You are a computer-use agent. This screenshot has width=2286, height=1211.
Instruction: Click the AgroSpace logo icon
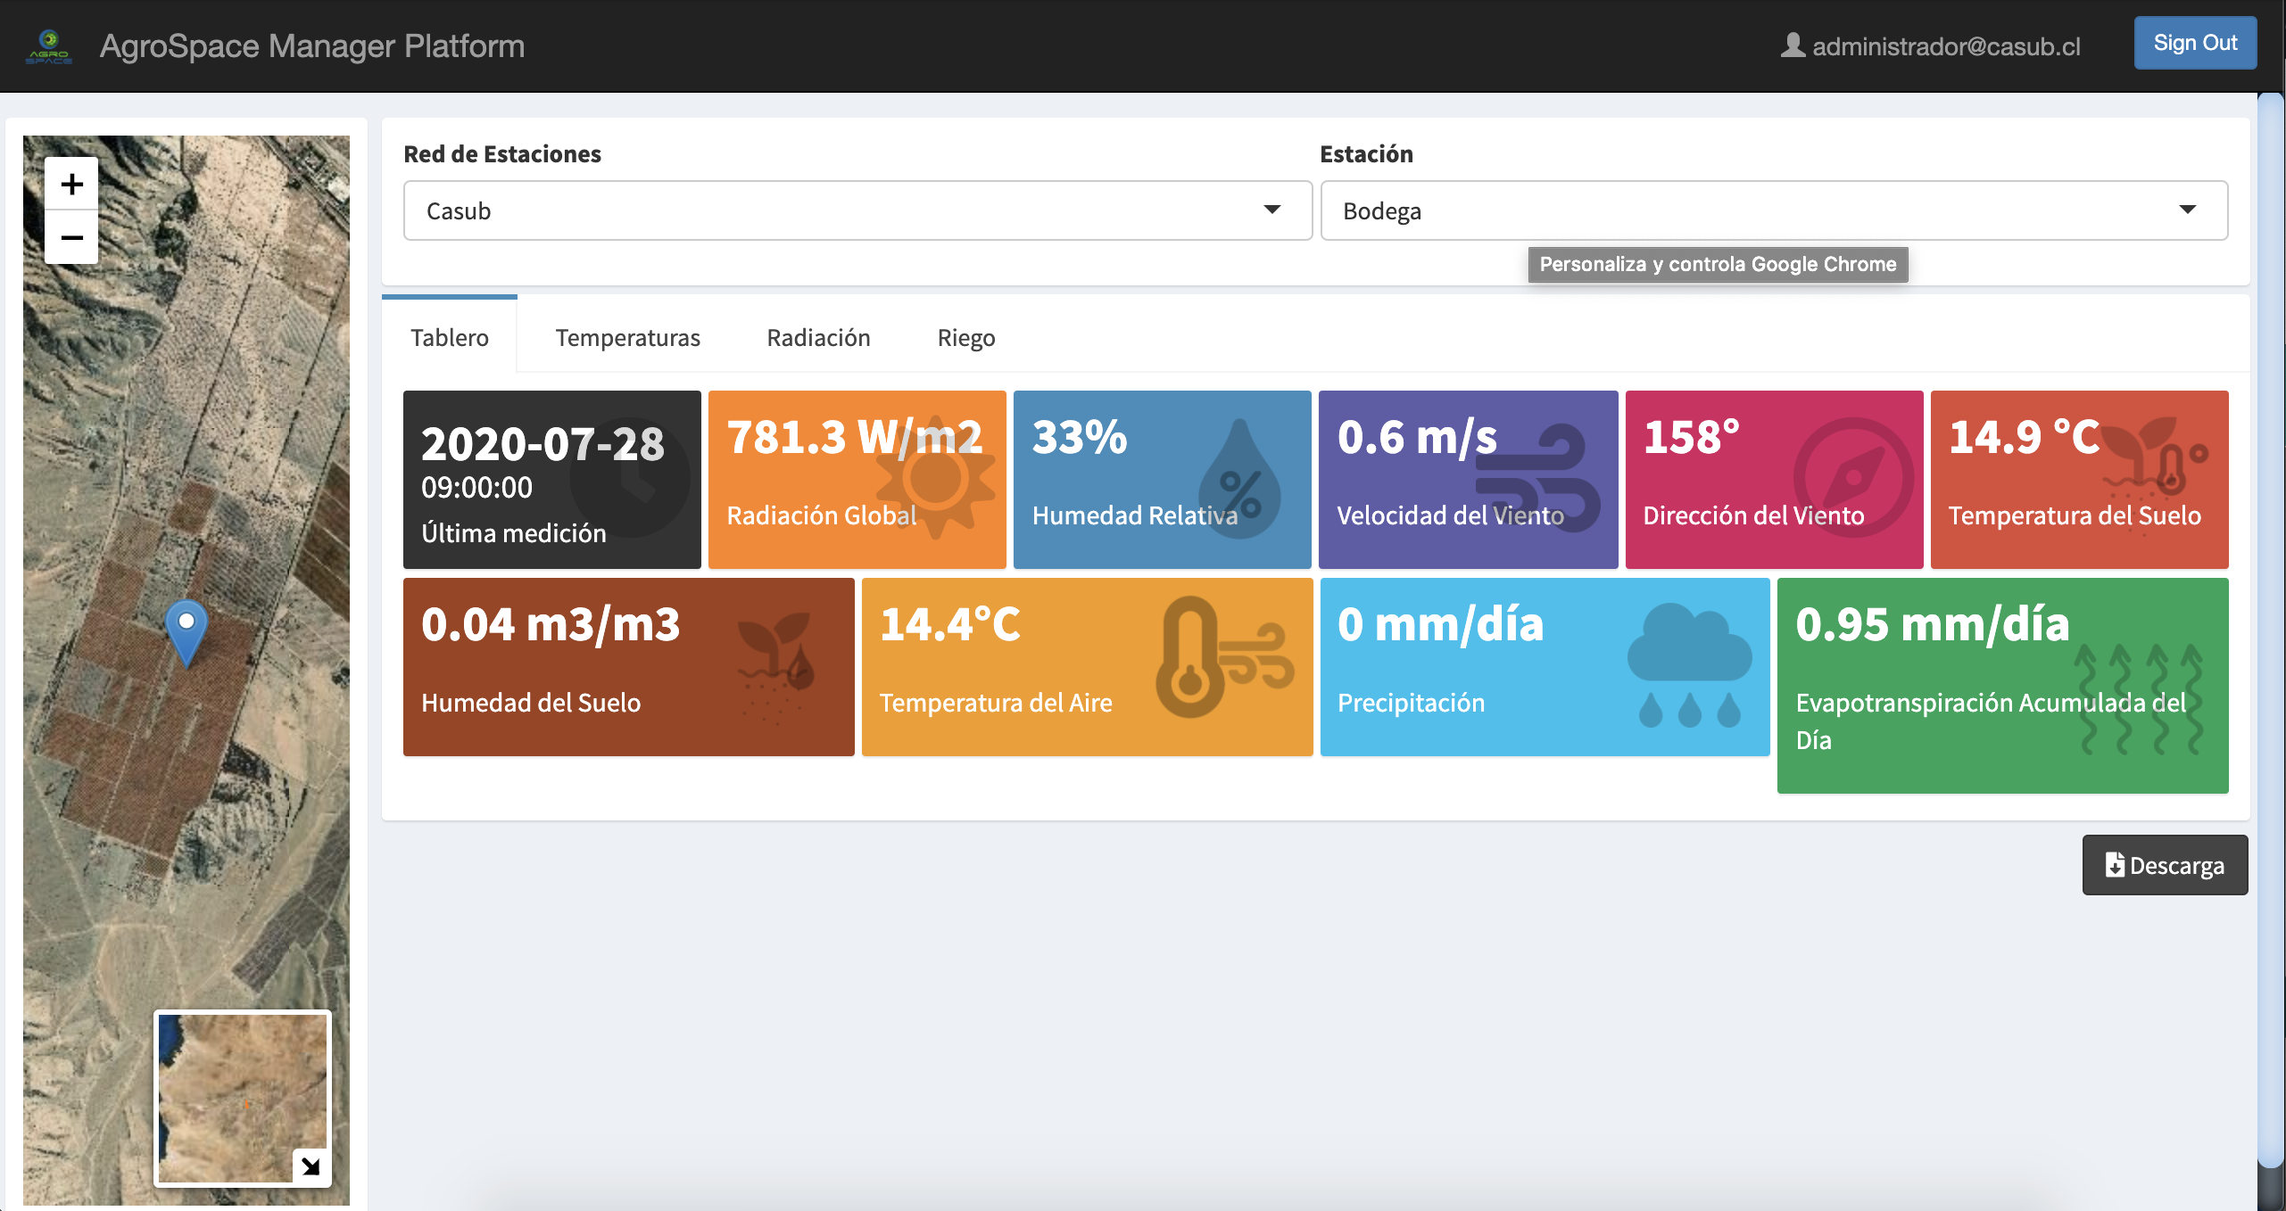pyautogui.click(x=49, y=45)
